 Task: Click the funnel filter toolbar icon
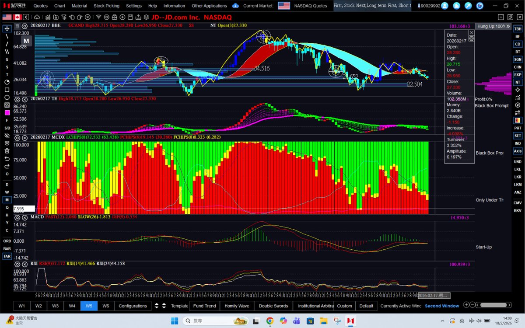tap(64, 17)
